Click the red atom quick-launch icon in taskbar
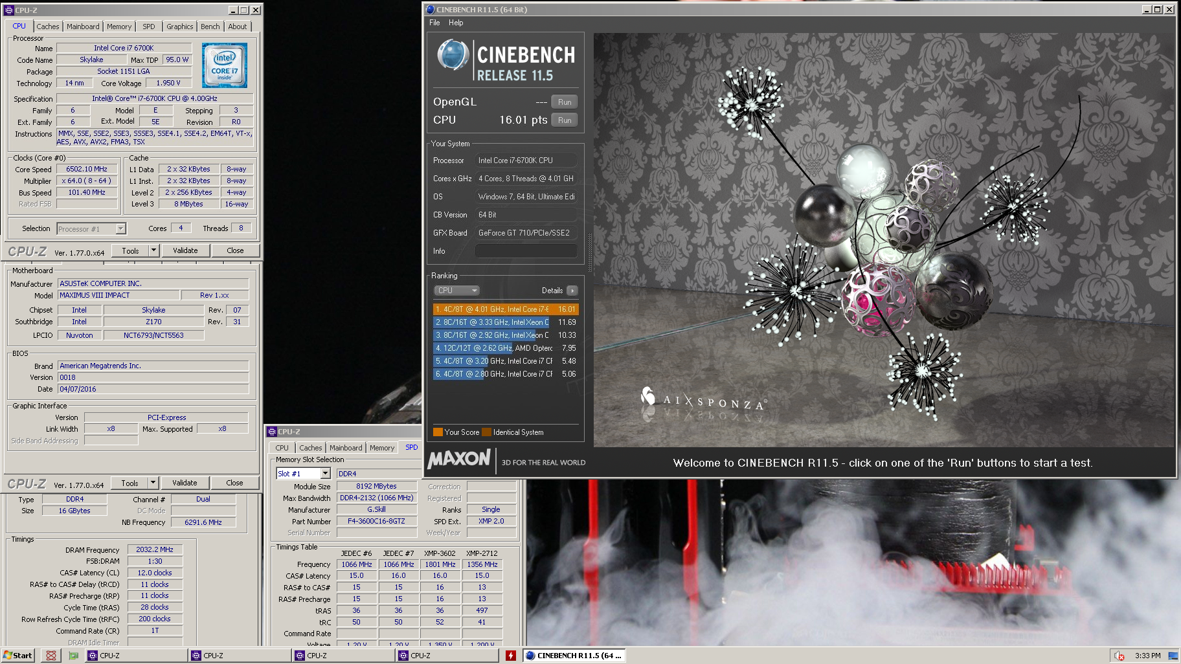 point(51,656)
